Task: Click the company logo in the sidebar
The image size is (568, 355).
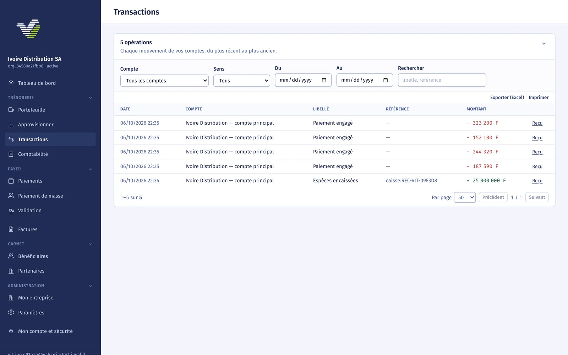Action: [x=28, y=29]
